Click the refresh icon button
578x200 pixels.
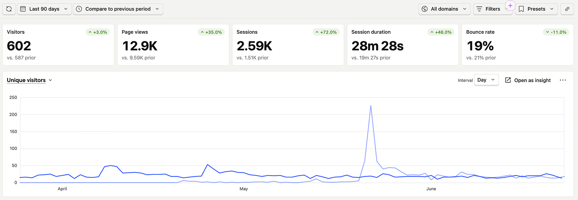click(x=9, y=9)
